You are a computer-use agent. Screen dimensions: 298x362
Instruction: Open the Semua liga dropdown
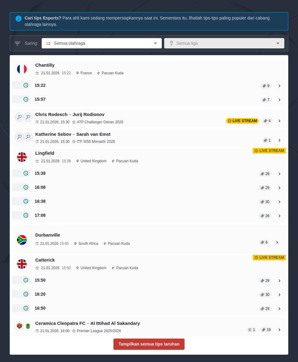point(224,43)
